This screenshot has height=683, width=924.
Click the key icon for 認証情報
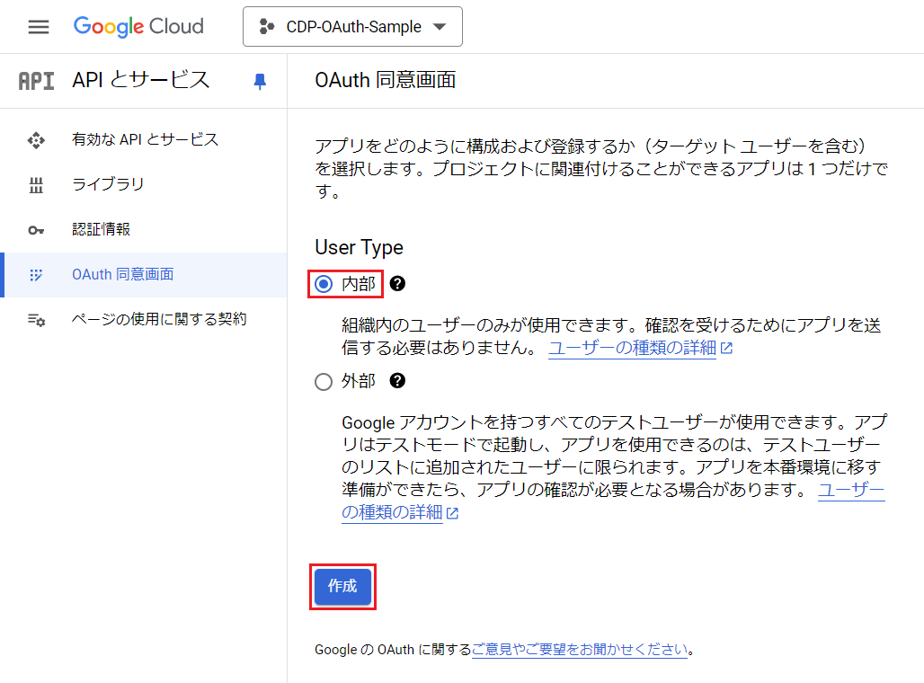pos(36,230)
